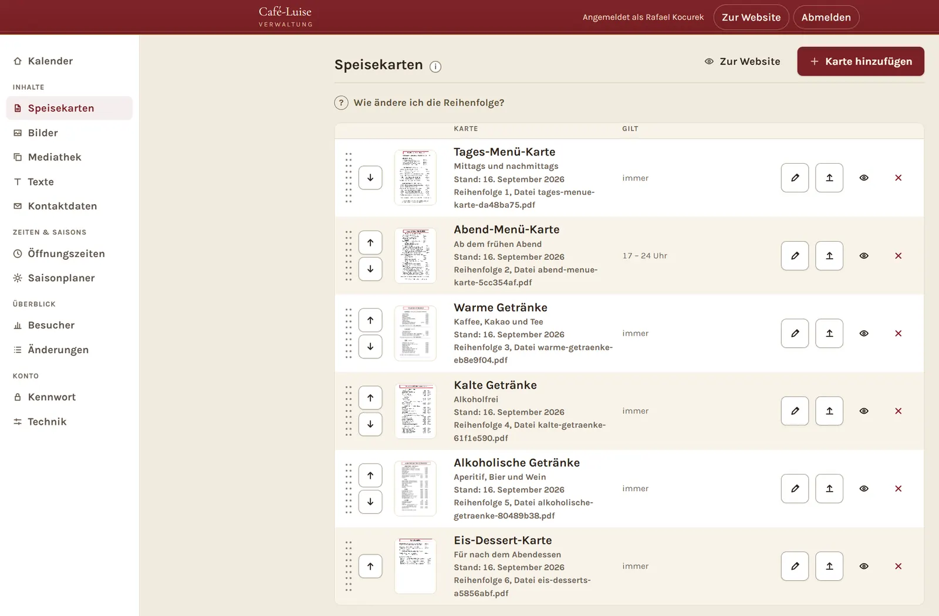Go to Mediathek in sidebar
The height and width of the screenshot is (616, 939).
click(x=69, y=157)
